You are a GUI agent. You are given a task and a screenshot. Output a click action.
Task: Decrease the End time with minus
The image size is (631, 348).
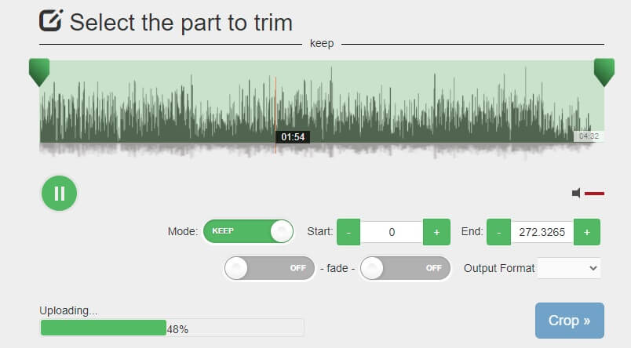pos(498,232)
